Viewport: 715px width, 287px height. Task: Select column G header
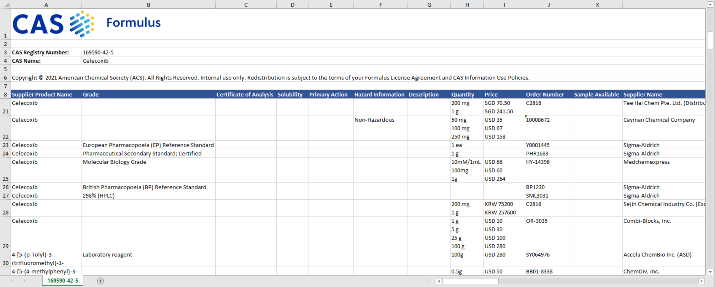[x=429, y=5]
